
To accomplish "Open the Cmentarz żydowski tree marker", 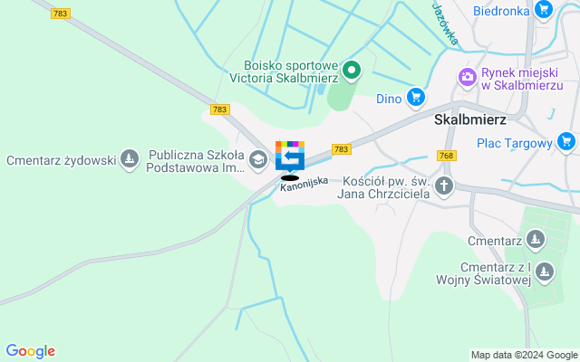I will point(130,159).
